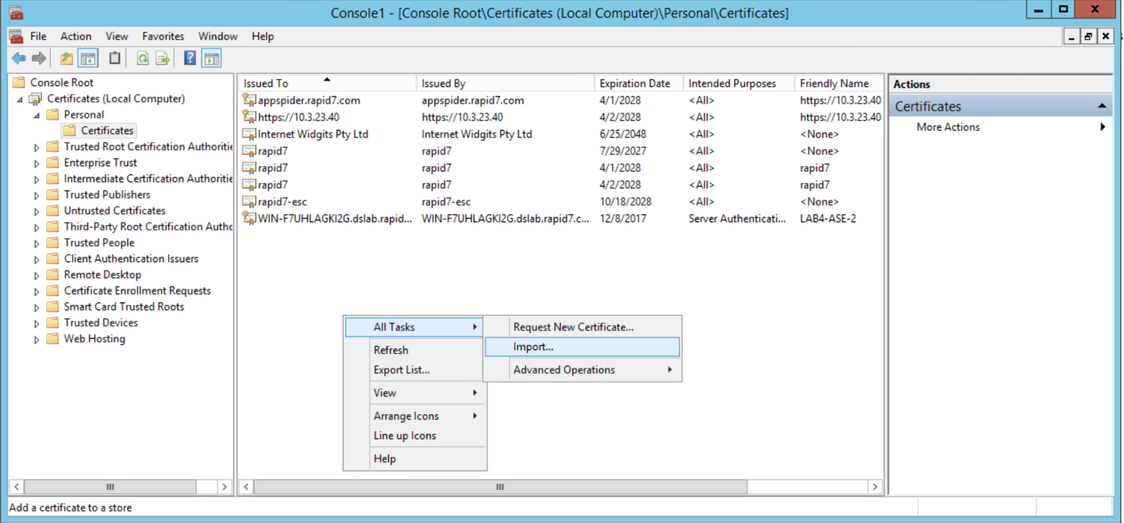This screenshot has width=1124, height=523.
Task: Click the green Refresh toolbar icon
Action: tap(143, 58)
